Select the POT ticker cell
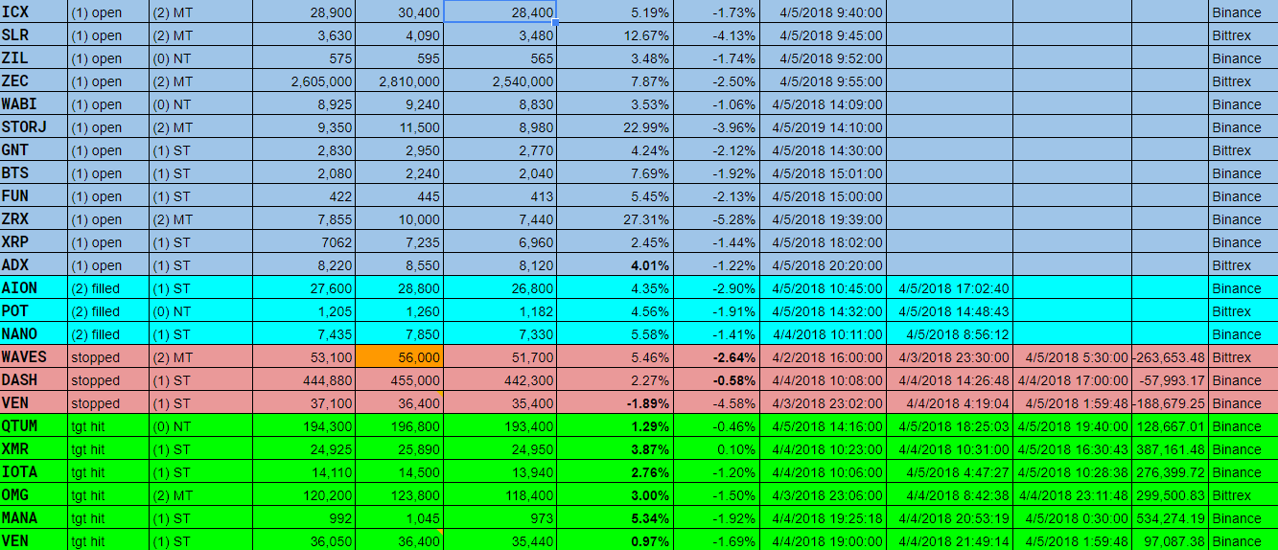 click(34, 311)
